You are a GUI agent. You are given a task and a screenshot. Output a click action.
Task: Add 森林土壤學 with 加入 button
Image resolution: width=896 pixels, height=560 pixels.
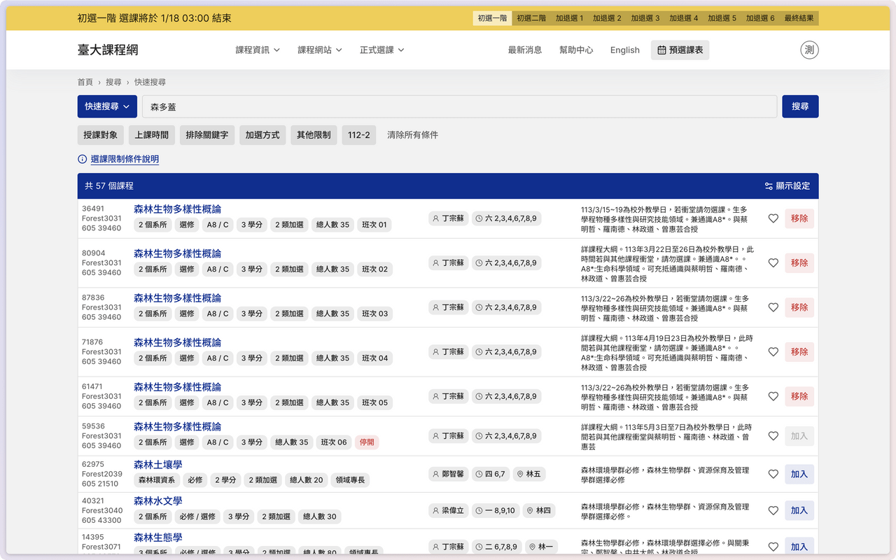tap(799, 474)
